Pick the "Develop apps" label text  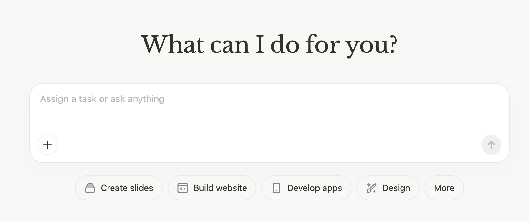point(315,188)
